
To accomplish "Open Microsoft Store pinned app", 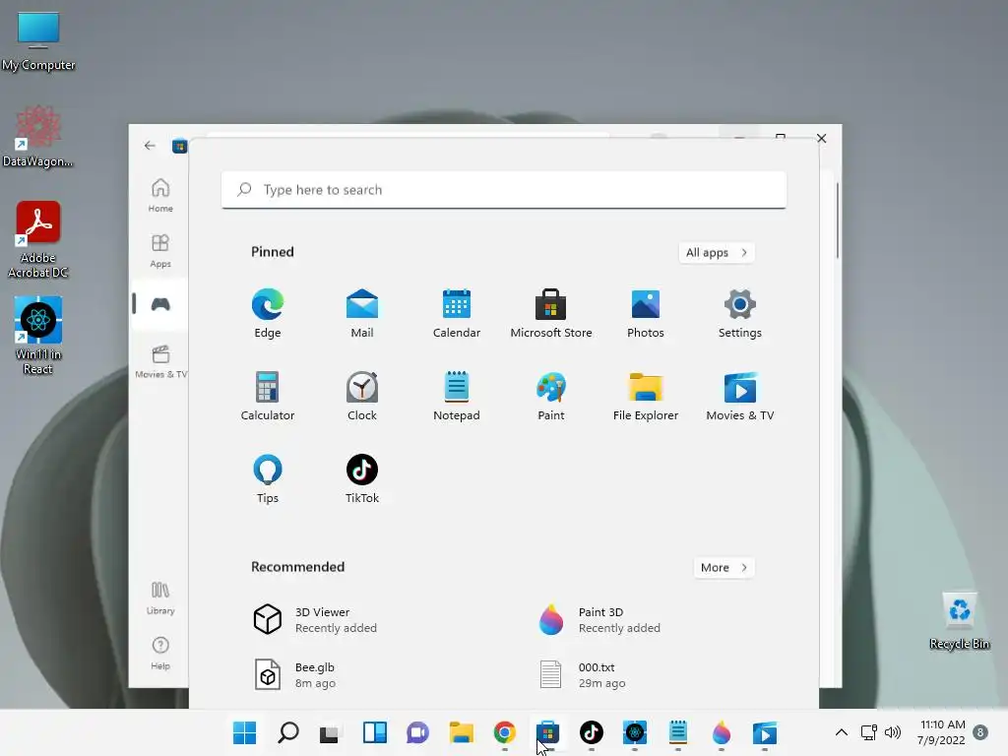I will pyautogui.click(x=551, y=313).
